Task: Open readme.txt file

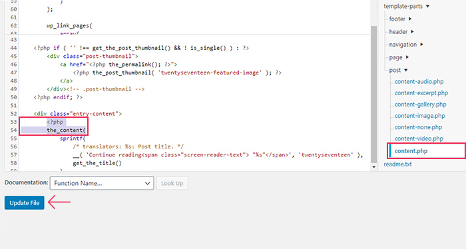Action: click(397, 164)
